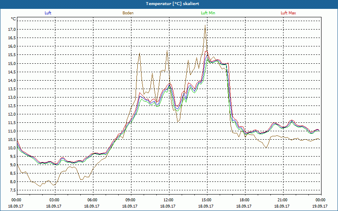Click the 15,5 y-axis value
The image size is (338, 211).
[x=12, y=55]
